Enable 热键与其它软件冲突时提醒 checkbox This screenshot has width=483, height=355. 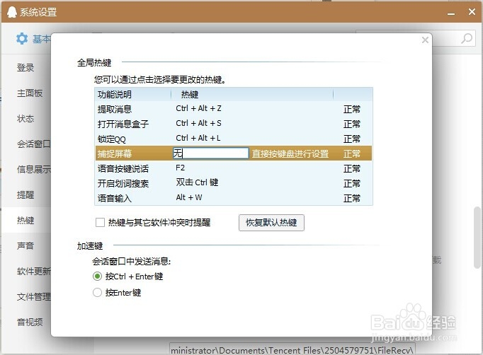point(100,223)
